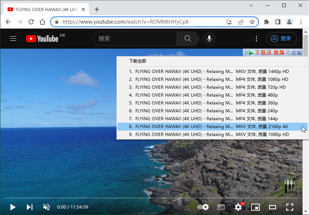Click the install app icon in address bar
This screenshot has width=309, height=215.
tap(229, 22)
